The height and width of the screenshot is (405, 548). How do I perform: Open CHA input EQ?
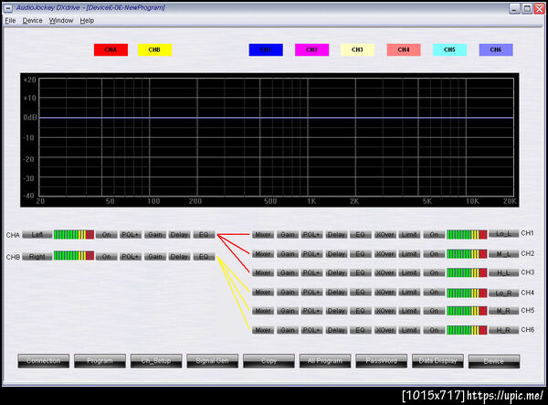point(204,235)
